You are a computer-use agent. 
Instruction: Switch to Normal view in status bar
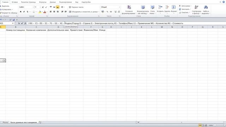pos(200,126)
